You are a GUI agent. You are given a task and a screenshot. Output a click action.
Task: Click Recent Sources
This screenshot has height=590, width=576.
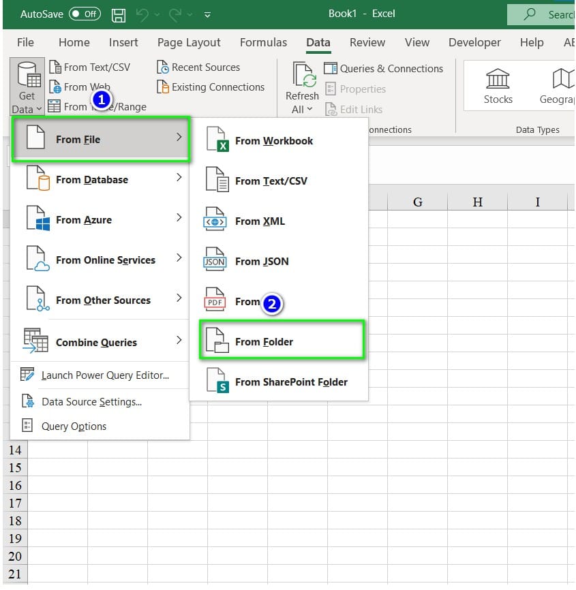(198, 67)
